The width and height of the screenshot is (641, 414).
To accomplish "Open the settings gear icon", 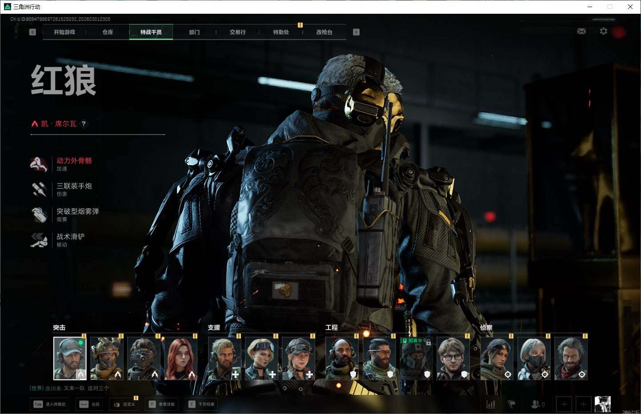I will click(x=603, y=31).
